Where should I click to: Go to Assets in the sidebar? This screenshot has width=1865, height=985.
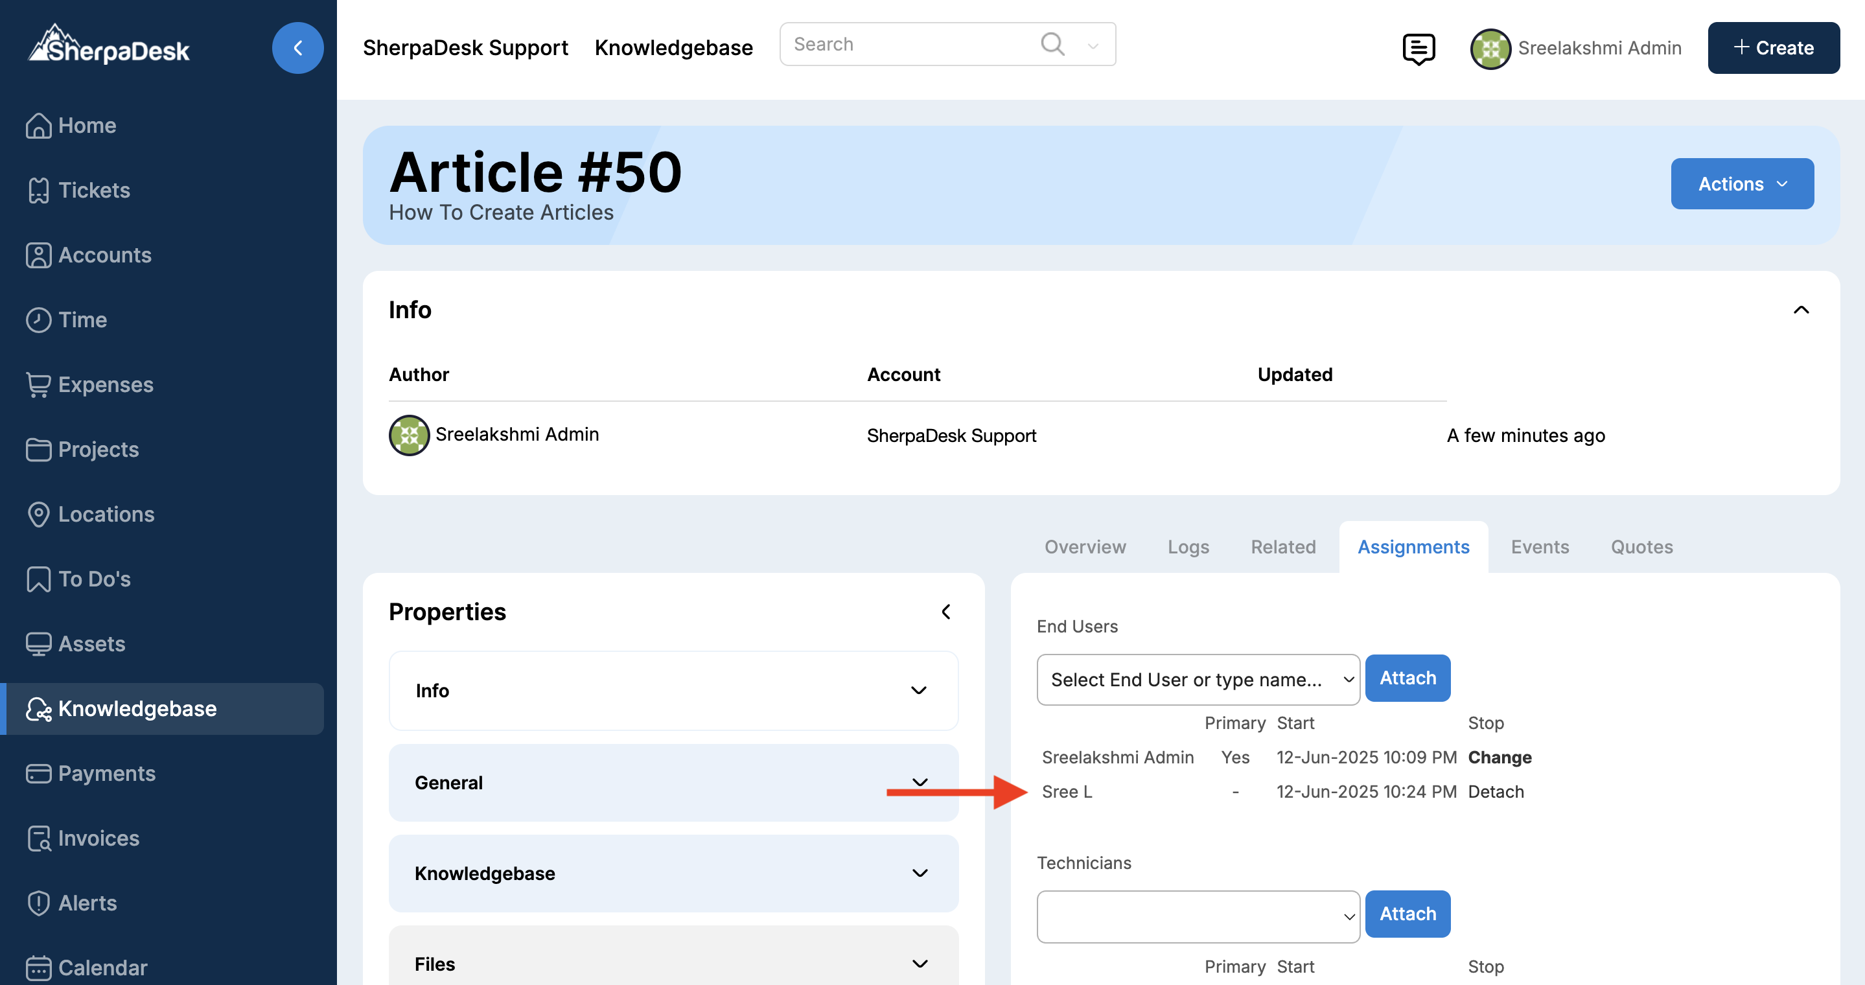point(91,643)
